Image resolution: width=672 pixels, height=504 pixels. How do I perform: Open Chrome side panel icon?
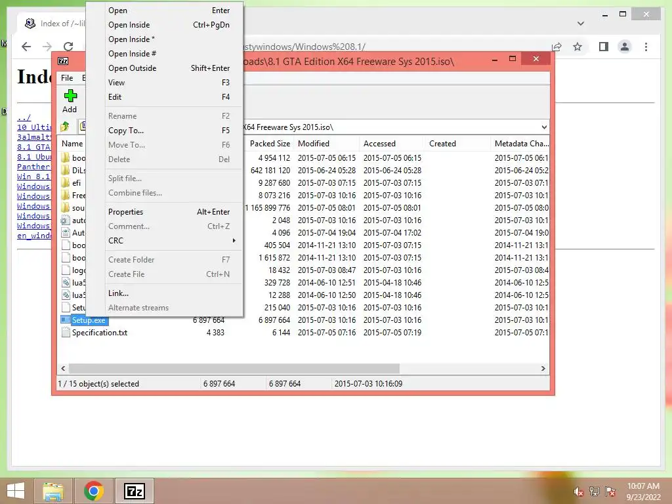604,47
